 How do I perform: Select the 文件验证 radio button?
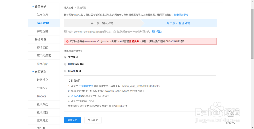click(65, 57)
